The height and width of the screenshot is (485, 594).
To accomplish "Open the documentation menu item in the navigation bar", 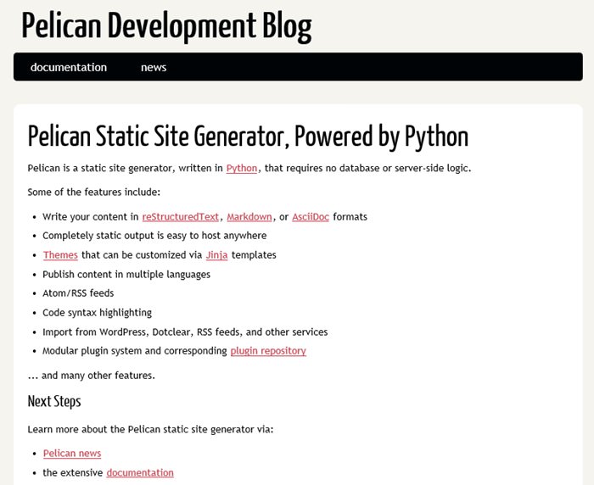I will (x=69, y=67).
